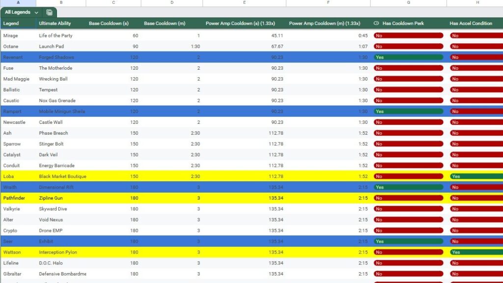Open Catalyst's Has Accel Condition No chip
Screen dimensions: 503x283
[x=476, y=155]
